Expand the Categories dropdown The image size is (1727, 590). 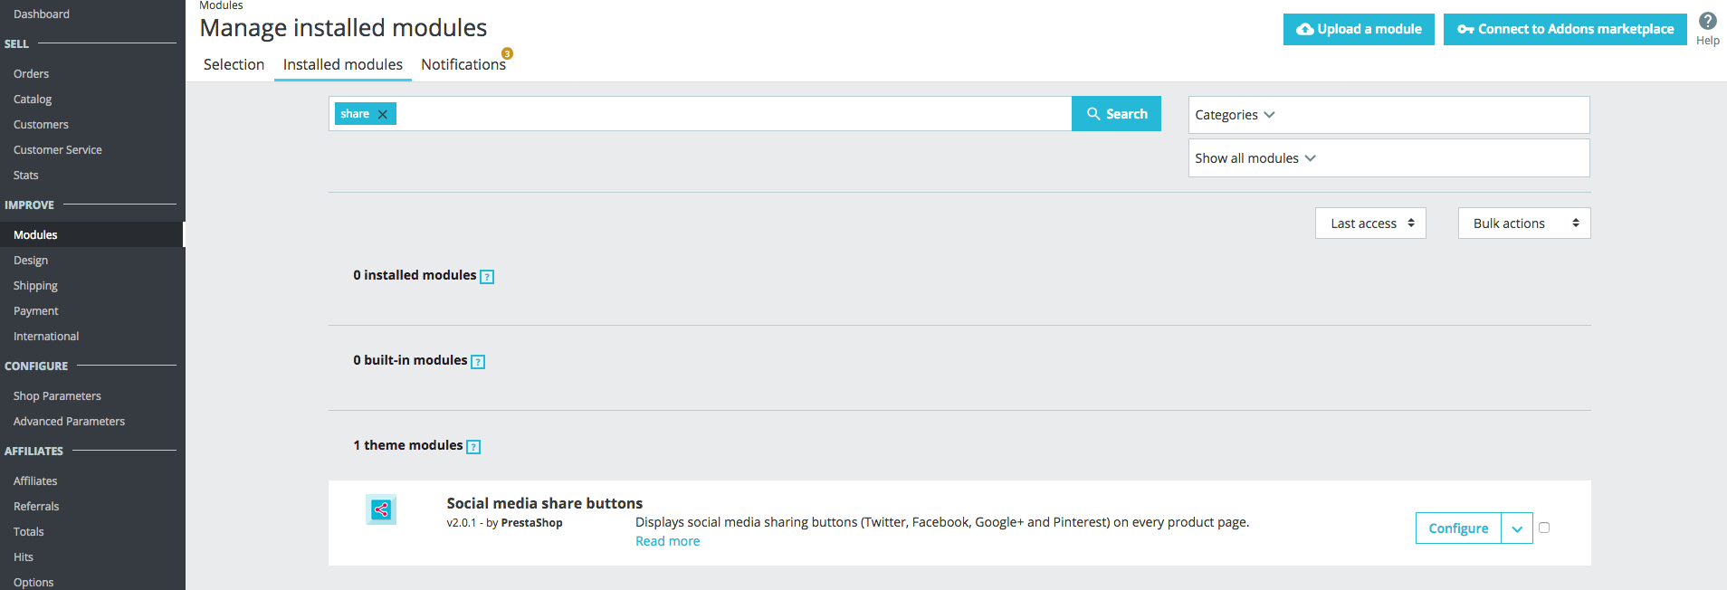1388,115
